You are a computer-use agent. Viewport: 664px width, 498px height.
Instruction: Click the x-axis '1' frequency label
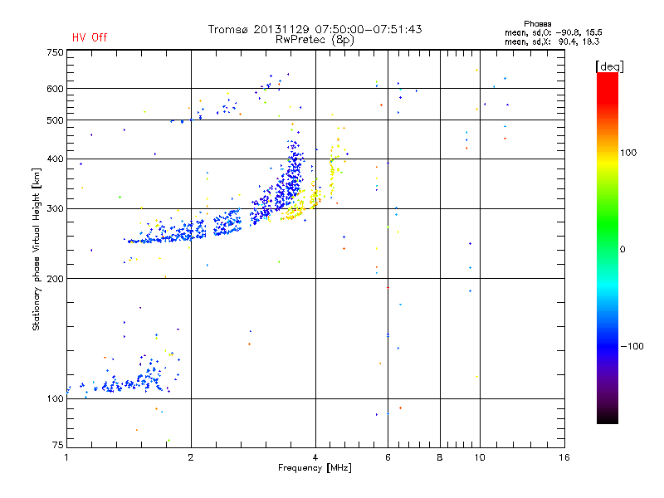coord(66,457)
